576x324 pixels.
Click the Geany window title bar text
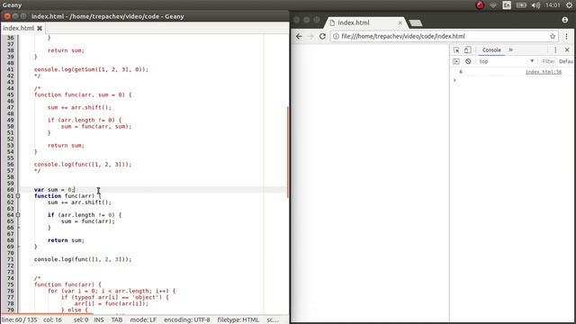108,16
